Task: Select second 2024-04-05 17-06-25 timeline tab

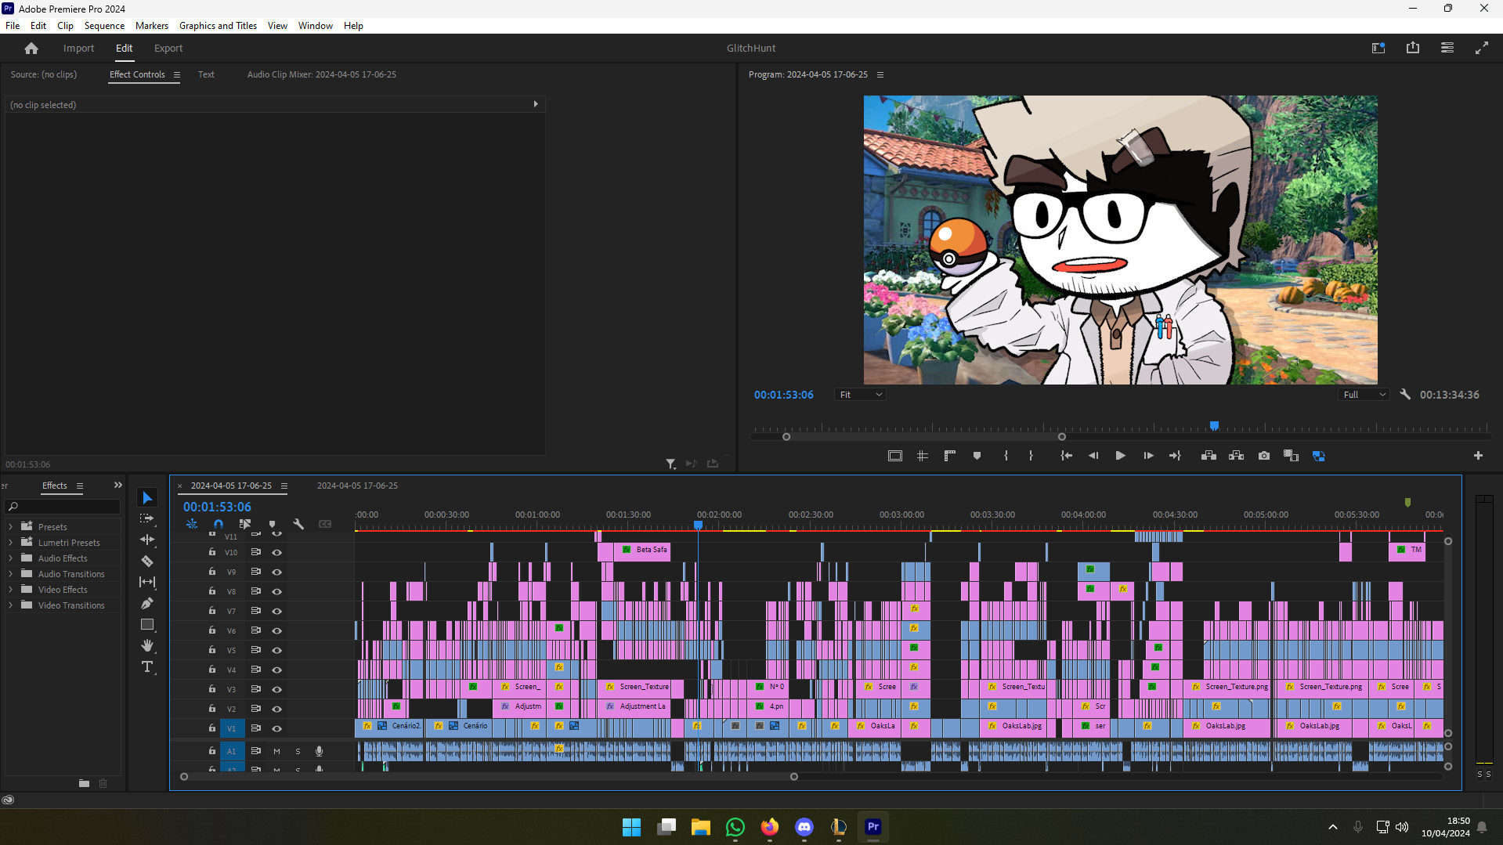Action: click(x=357, y=486)
